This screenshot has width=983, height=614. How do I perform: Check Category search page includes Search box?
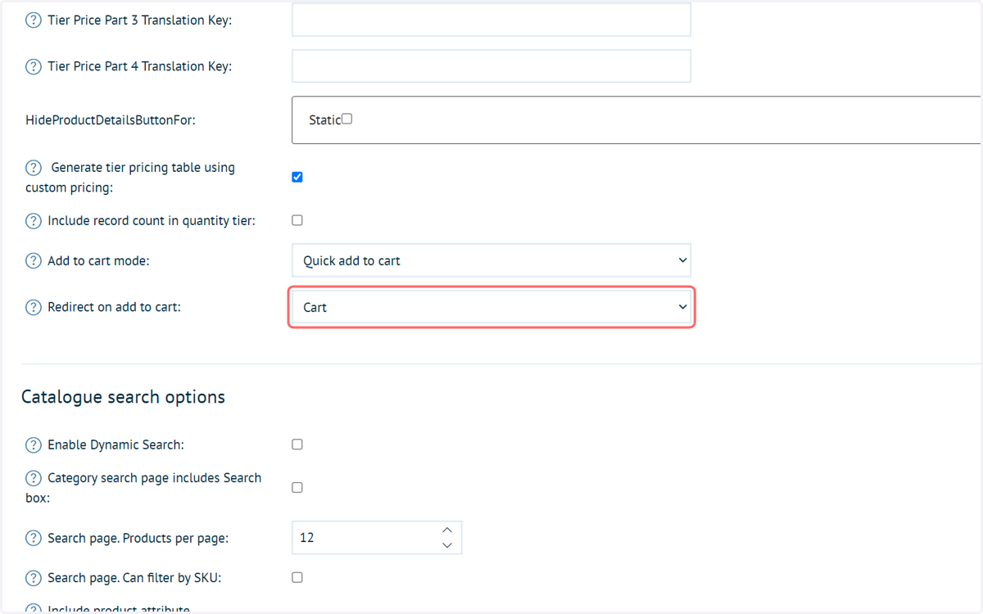pos(297,487)
